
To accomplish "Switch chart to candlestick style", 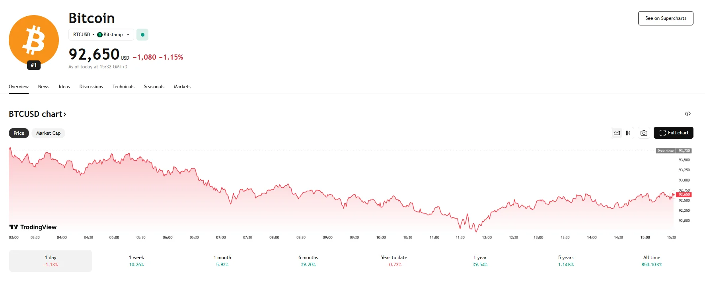I will tap(628, 133).
